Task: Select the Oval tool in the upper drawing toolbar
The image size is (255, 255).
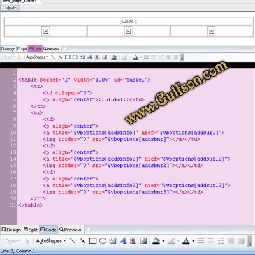Action: click(75, 57)
